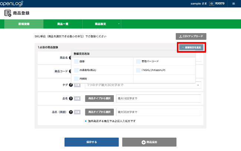Switch to the 商品一覧 tab
The image size is (241, 151).
[63, 24]
